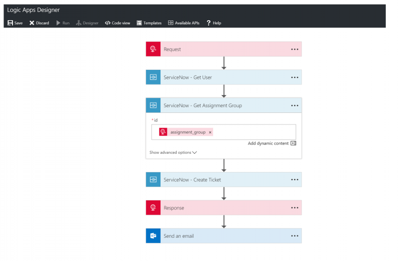
Task: Click the Get Assignment Group connector icon
Action: click(x=153, y=105)
